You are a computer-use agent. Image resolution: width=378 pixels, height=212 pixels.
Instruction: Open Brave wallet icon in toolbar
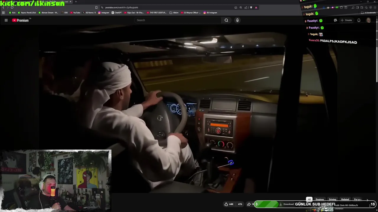[362, 7]
